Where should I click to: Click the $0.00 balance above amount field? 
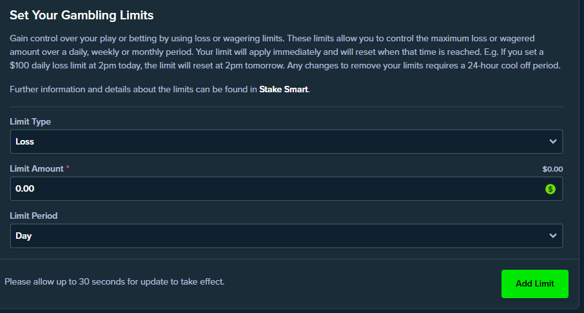[552, 169]
